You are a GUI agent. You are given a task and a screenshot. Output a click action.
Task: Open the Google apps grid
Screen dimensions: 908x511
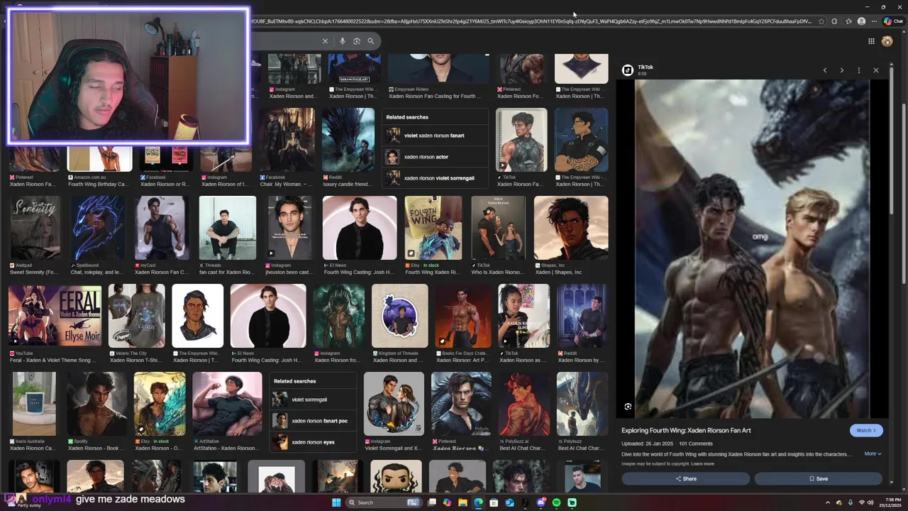click(871, 41)
